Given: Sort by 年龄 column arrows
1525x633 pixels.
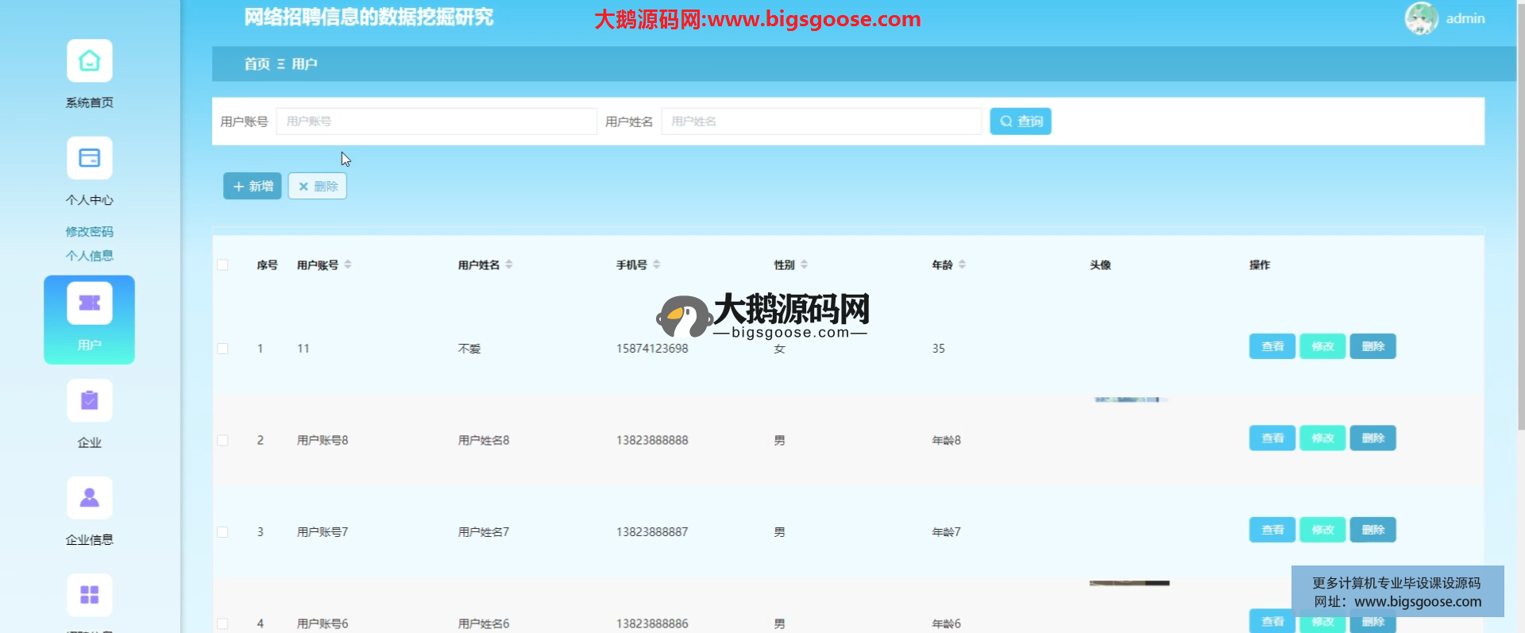Looking at the screenshot, I should pyautogui.click(x=962, y=264).
